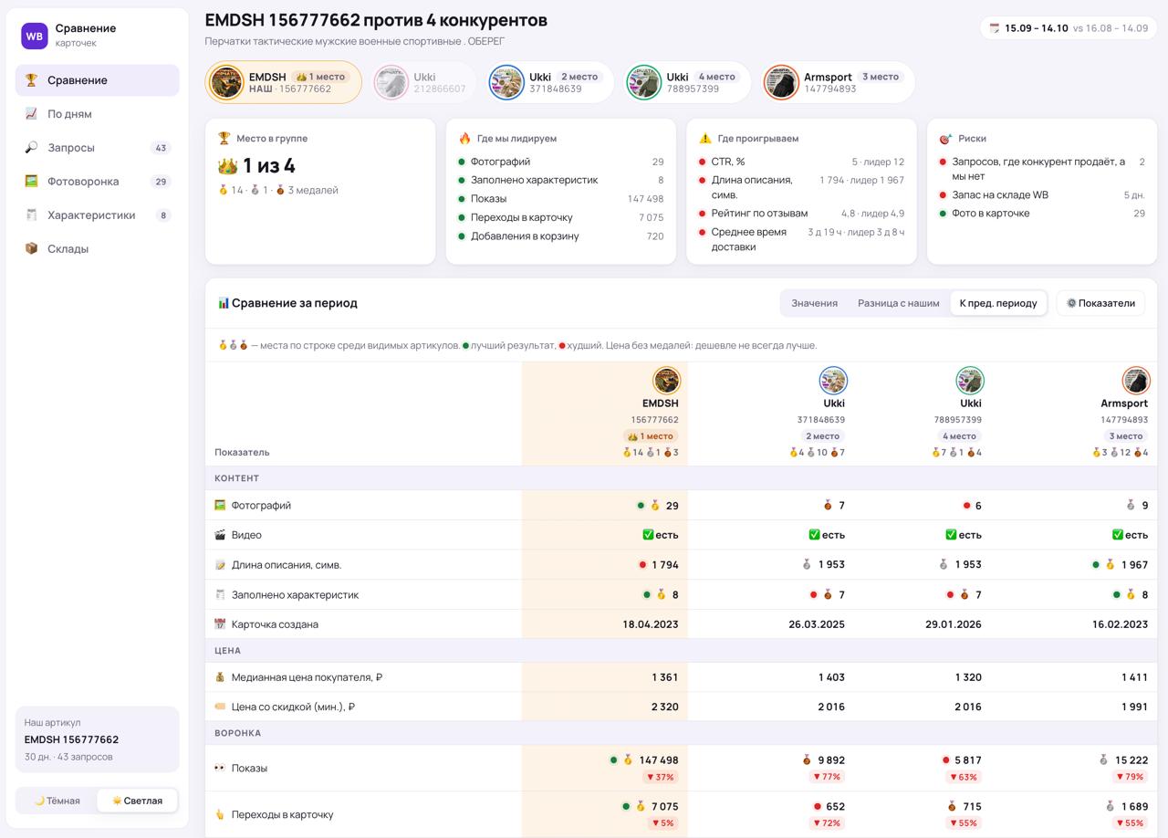Click the Переходы в карточку pointer icon
Image resolution: width=1168 pixels, height=838 pixels.
220,814
